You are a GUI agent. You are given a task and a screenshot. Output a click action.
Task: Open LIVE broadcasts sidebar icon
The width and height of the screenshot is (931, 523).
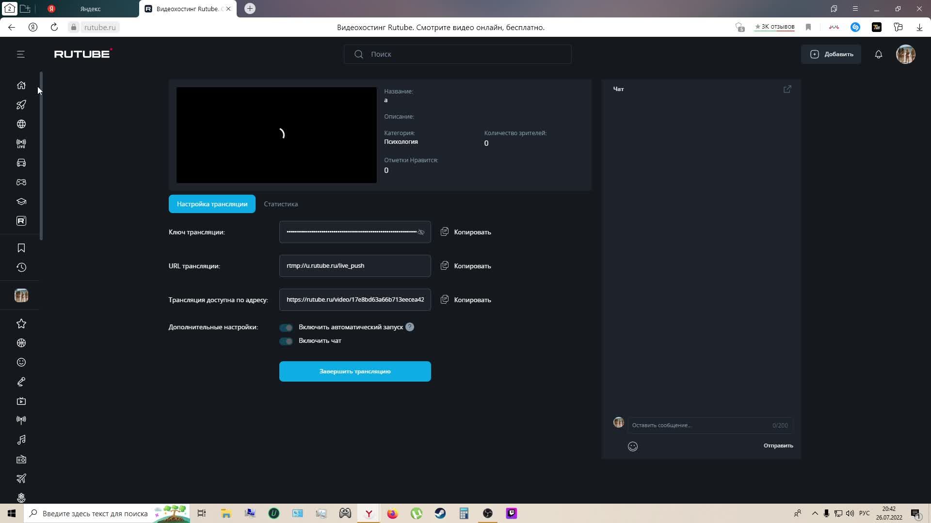21,143
